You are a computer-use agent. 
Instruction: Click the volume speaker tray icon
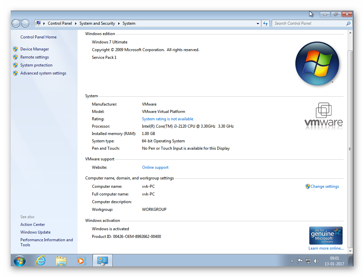[x=316, y=261]
